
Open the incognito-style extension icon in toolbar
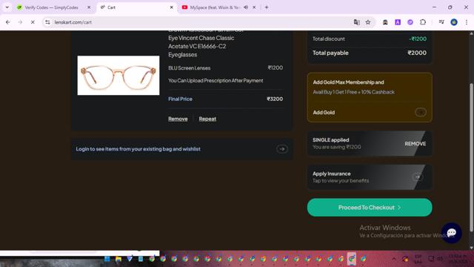coord(385,22)
